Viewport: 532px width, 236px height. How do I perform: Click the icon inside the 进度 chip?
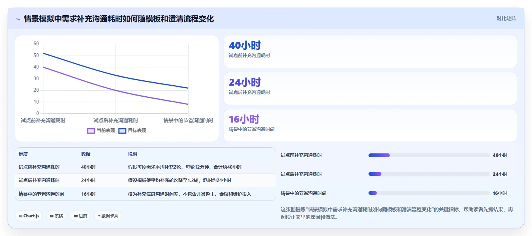pos(76,216)
